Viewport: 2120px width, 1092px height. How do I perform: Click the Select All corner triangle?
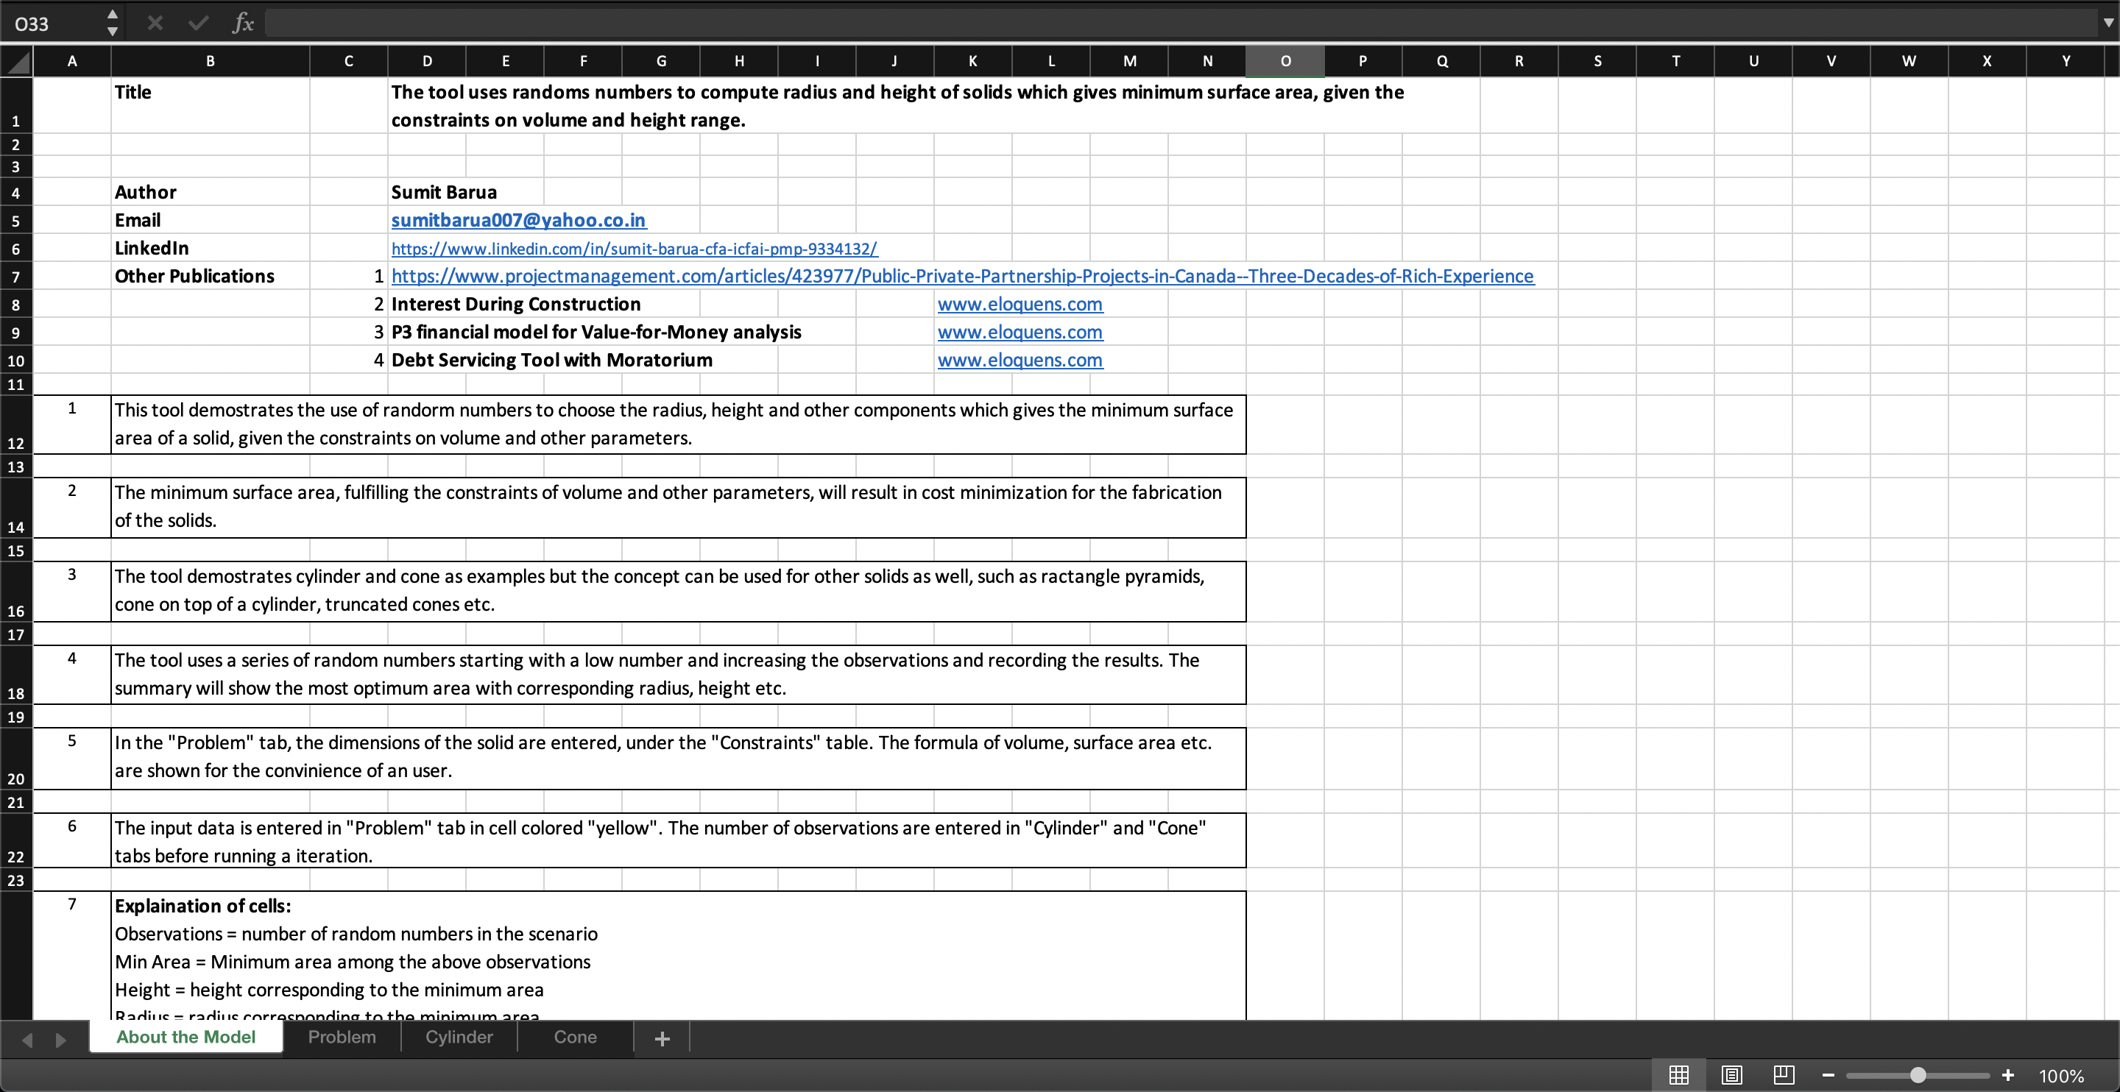point(16,61)
